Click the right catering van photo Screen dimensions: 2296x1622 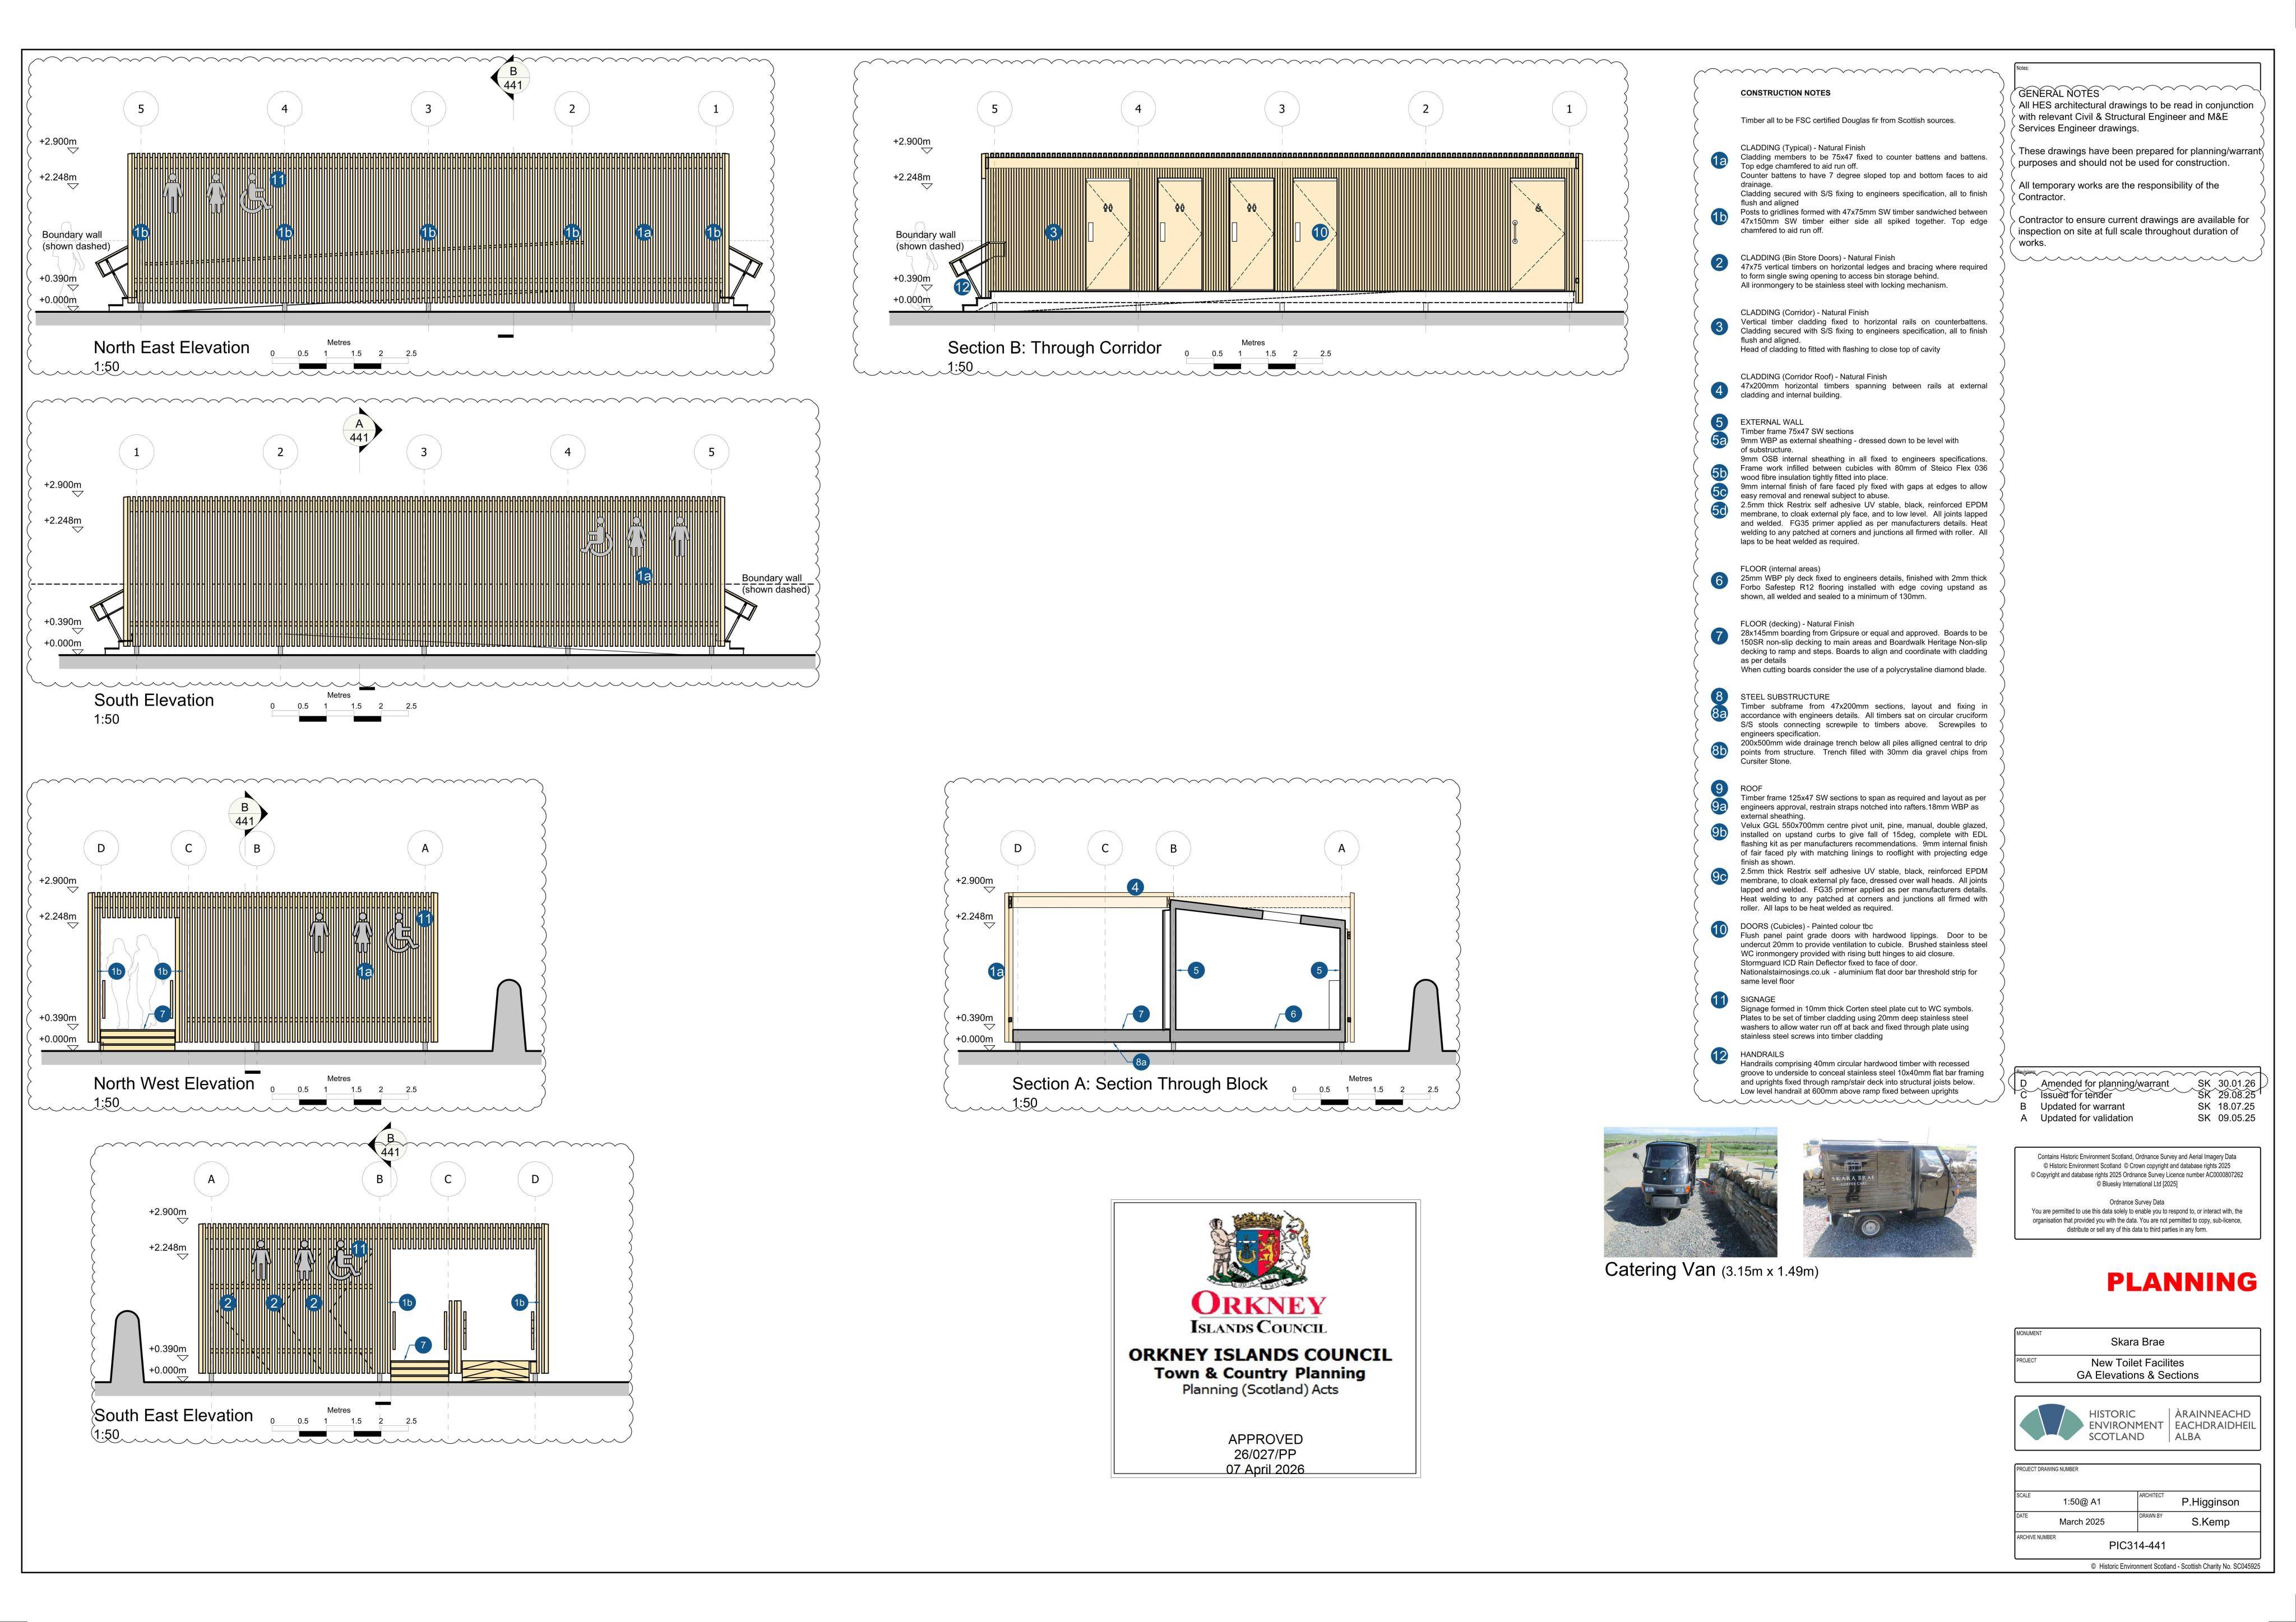pos(1889,1198)
